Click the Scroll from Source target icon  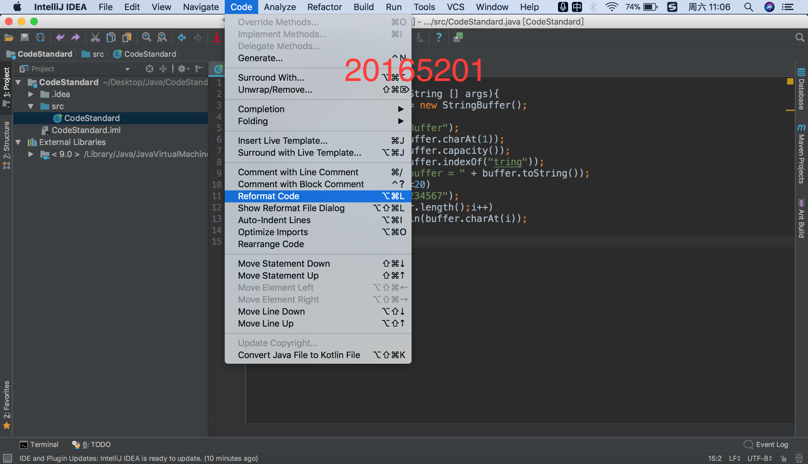[x=149, y=69]
